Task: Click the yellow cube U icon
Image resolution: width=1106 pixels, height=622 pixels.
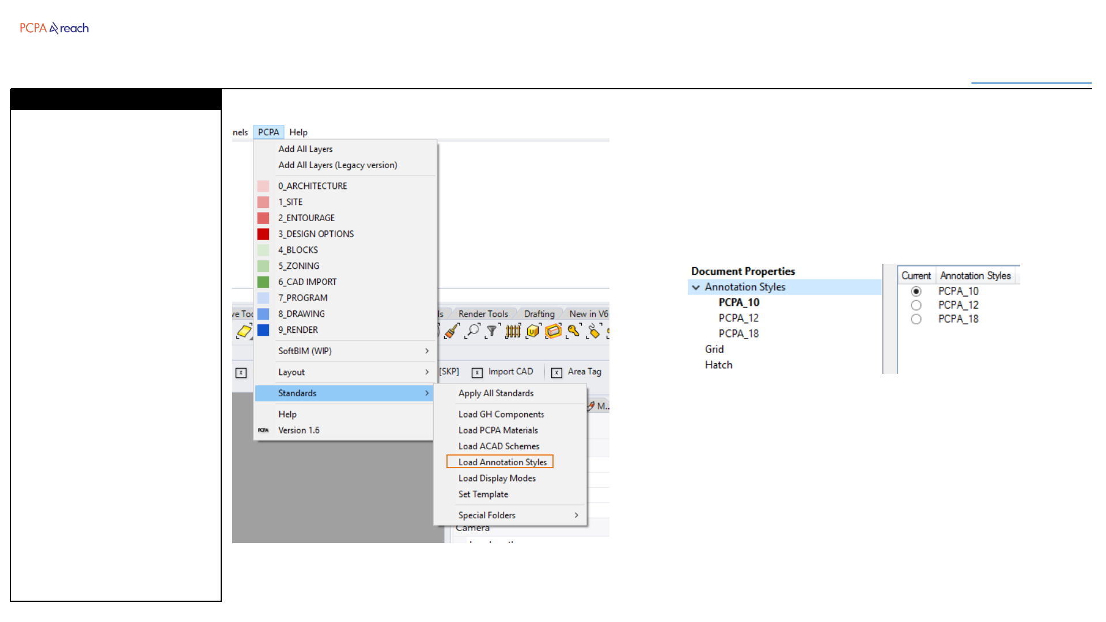Action: (533, 331)
